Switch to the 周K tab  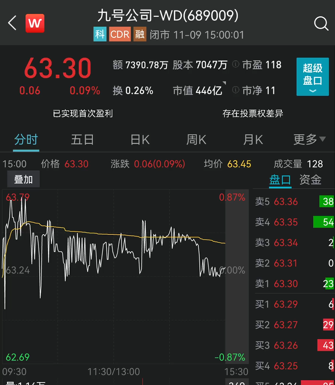point(196,140)
